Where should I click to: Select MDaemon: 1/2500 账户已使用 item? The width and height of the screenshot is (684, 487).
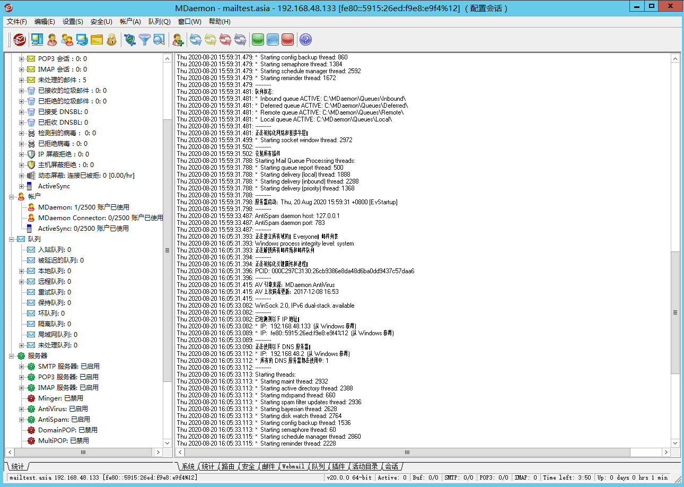tap(84, 207)
